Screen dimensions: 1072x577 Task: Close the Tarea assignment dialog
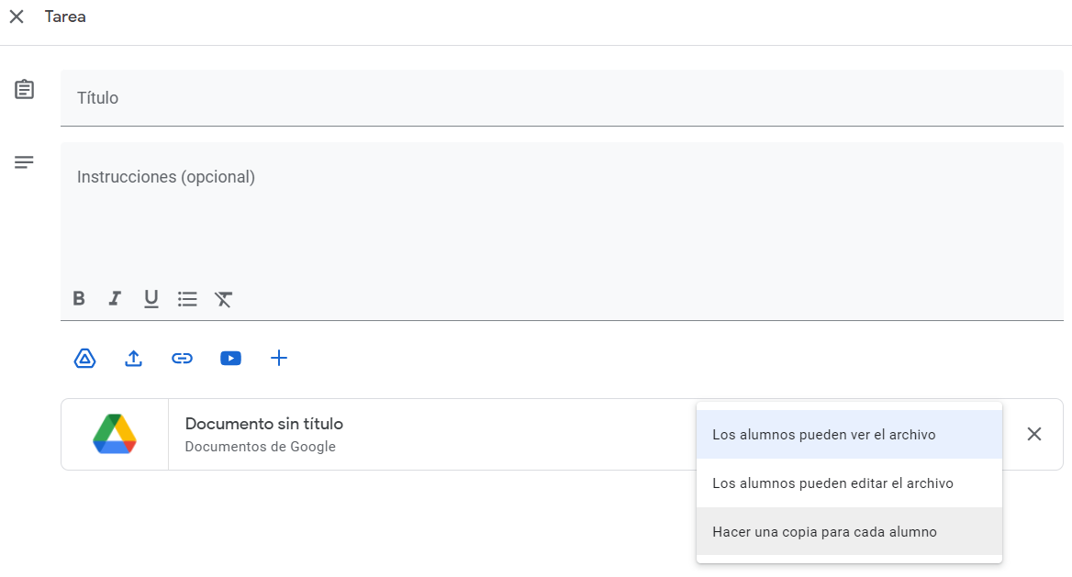click(x=17, y=17)
